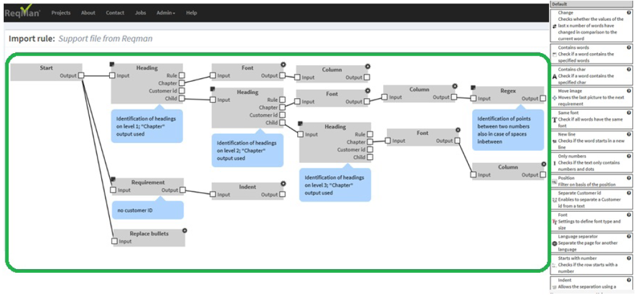Click the Indent node's Output port

[x=283, y=194]
